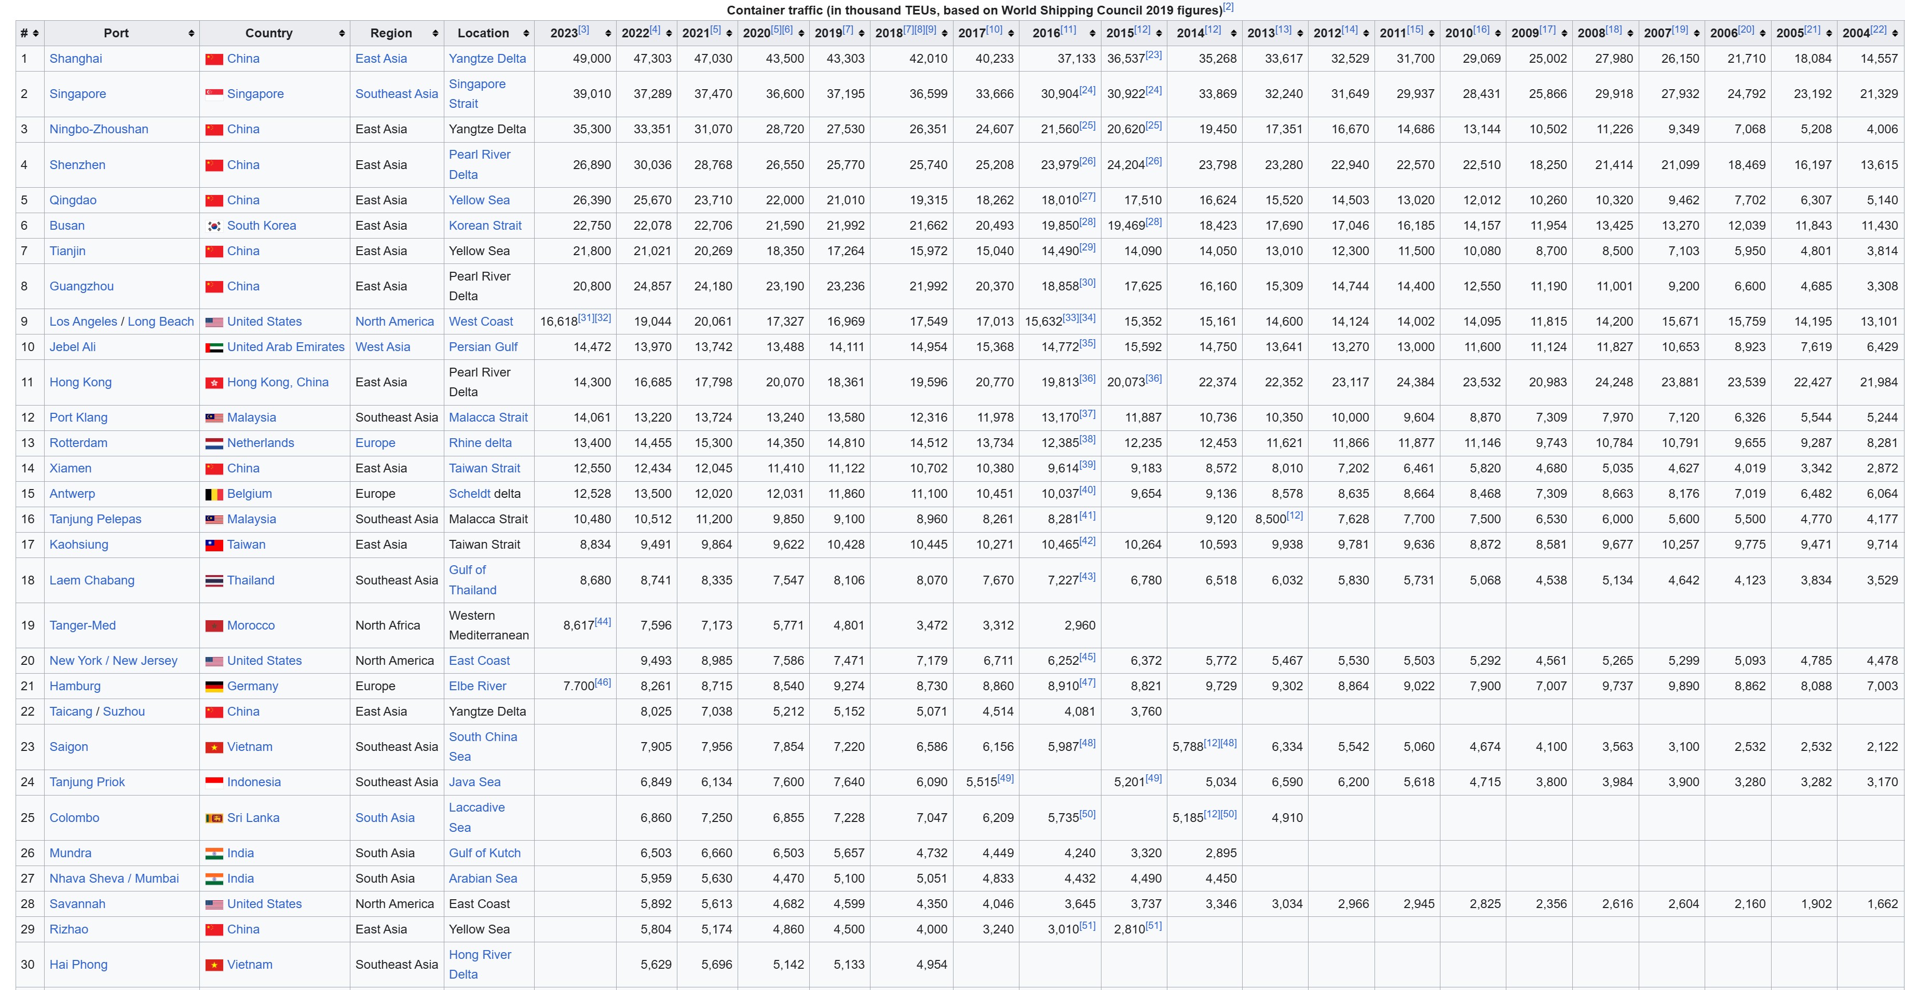Sort by 2012 column sort arrows
The image size is (1905, 990).
[1366, 33]
